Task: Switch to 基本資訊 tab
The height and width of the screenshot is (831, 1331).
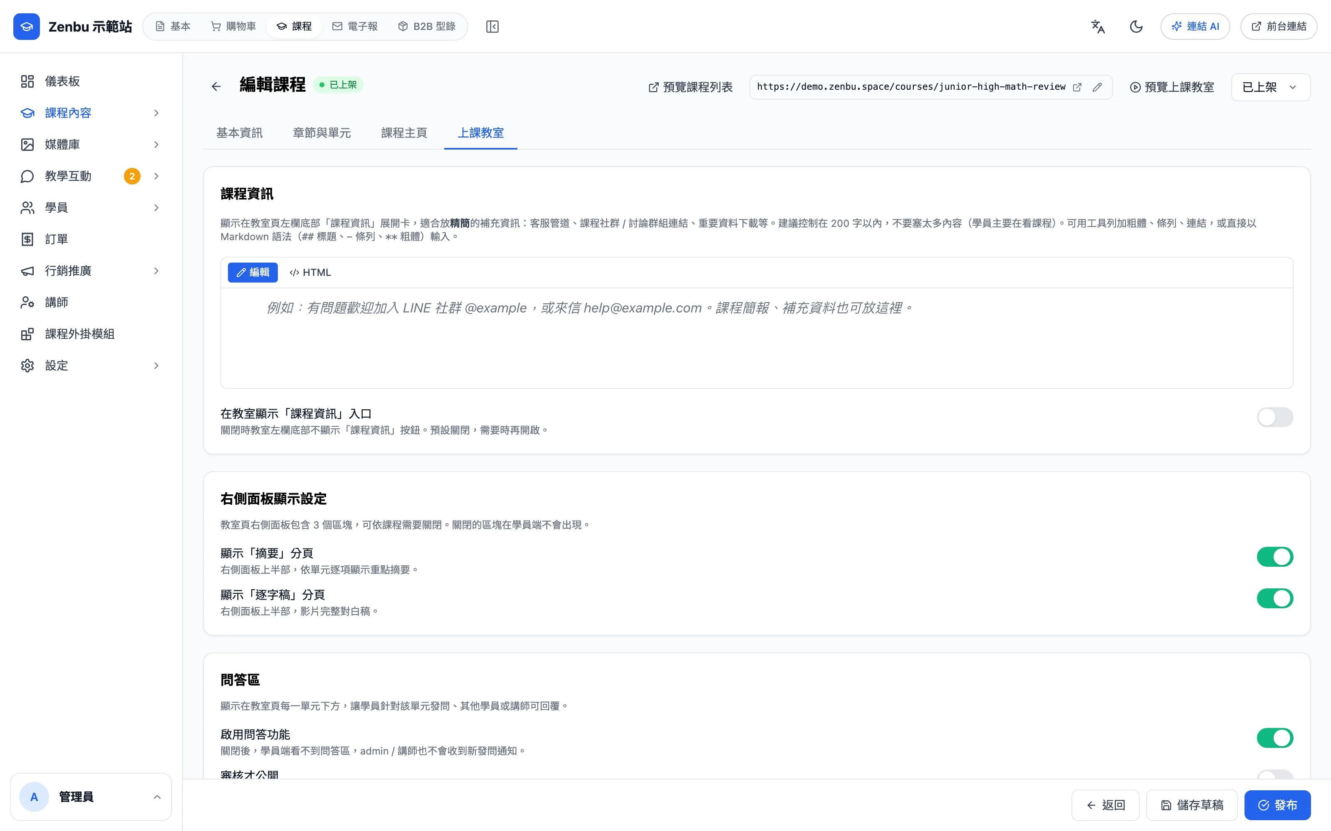Action: click(x=239, y=133)
